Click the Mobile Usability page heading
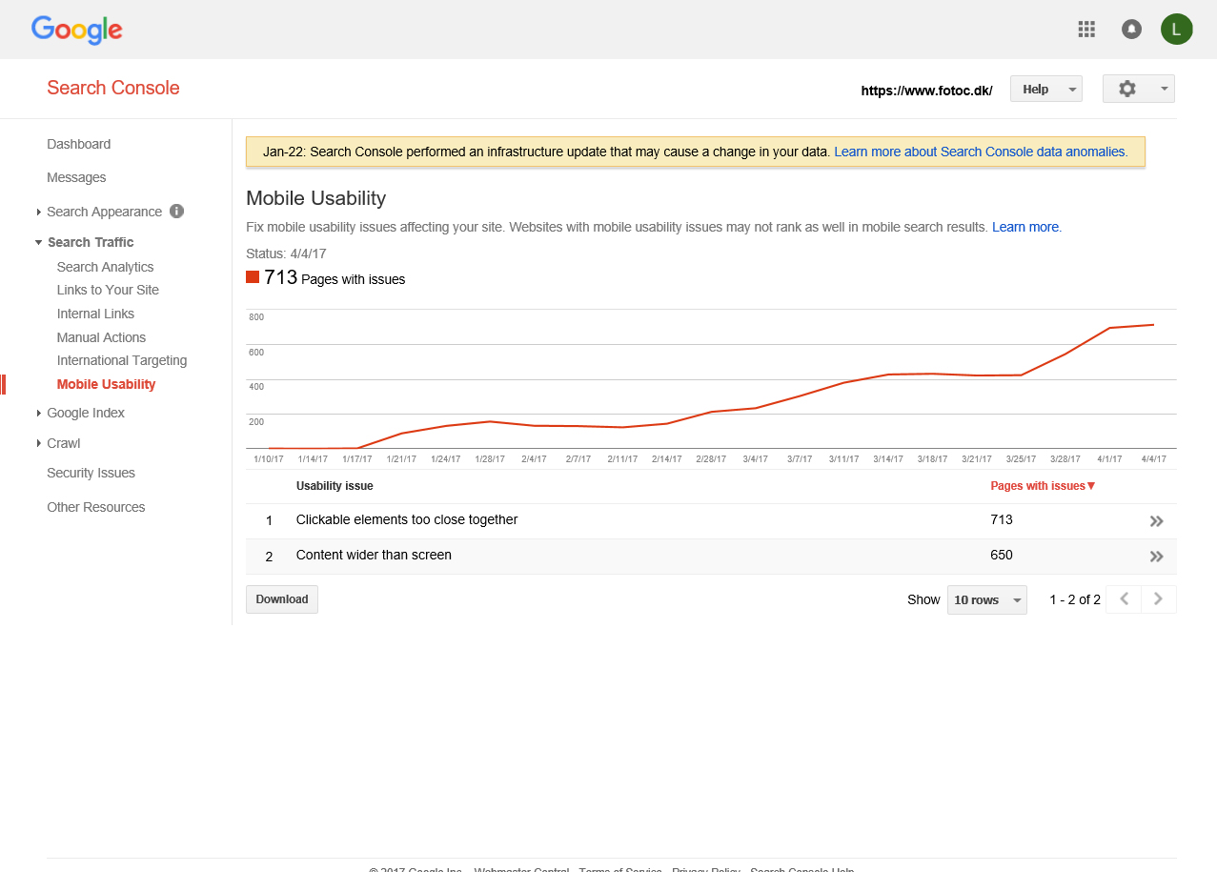Viewport: 1217px width, 872px height. coord(316,198)
